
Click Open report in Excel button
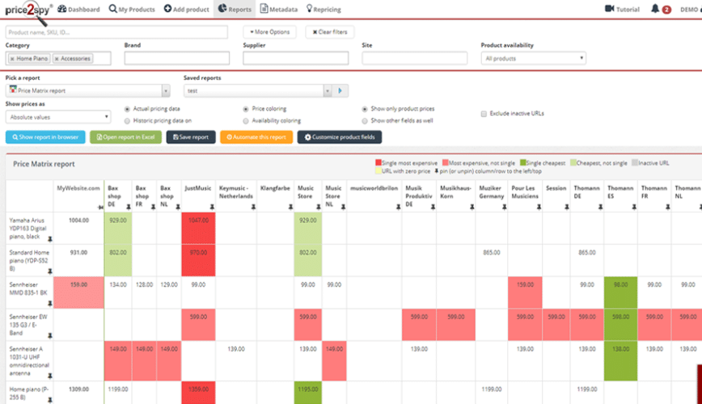(x=125, y=137)
